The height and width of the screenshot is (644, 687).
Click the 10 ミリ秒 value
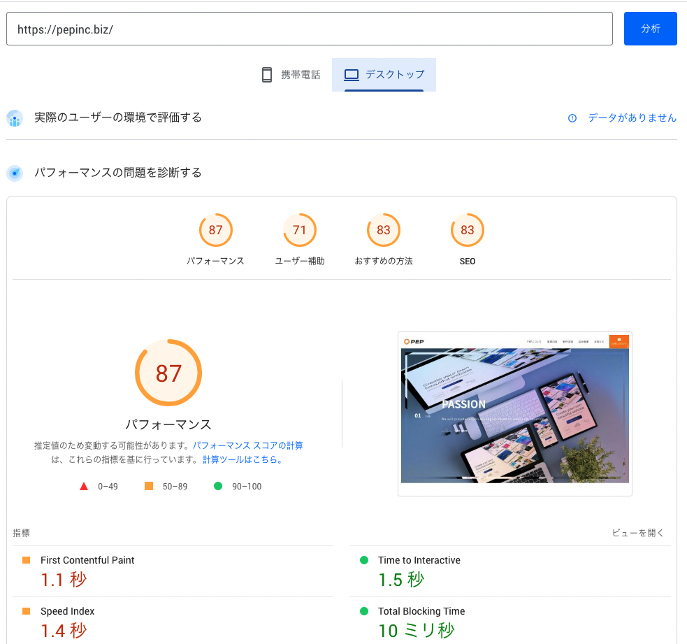[x=417, y=631]
